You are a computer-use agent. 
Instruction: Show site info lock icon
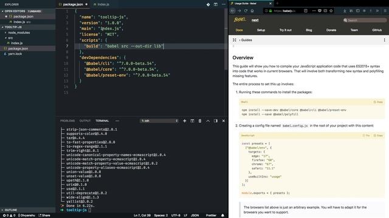point(270,11)
